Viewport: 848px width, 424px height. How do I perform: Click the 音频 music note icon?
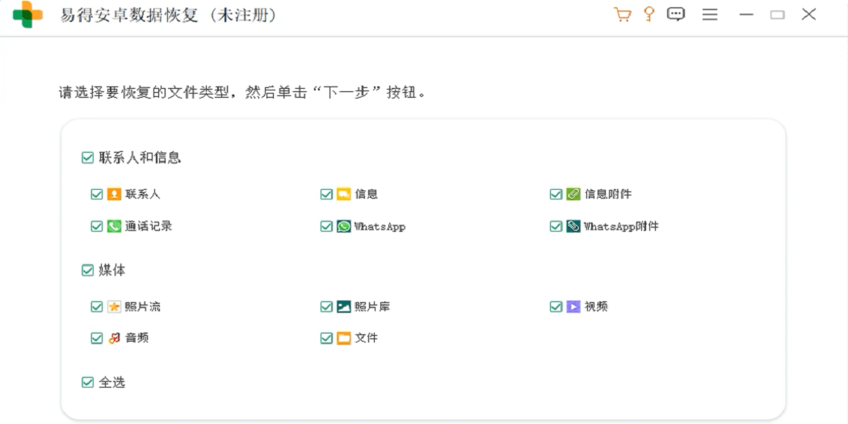point(114,338)
